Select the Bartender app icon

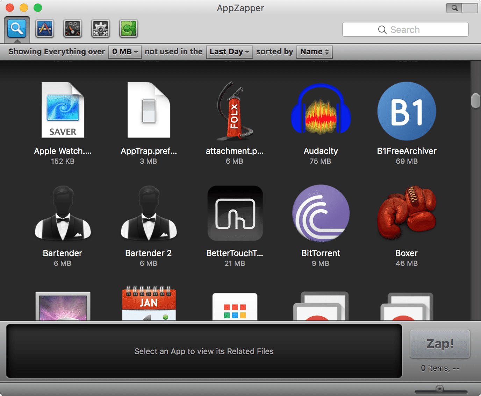pos(63,213)
